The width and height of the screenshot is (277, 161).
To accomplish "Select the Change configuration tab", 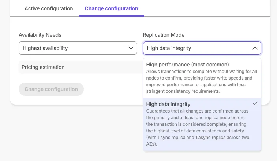I will tap(112, 8).
